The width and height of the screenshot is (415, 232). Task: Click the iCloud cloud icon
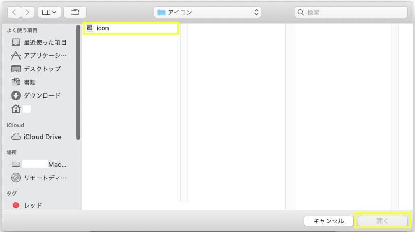click(x=15, y=137)
